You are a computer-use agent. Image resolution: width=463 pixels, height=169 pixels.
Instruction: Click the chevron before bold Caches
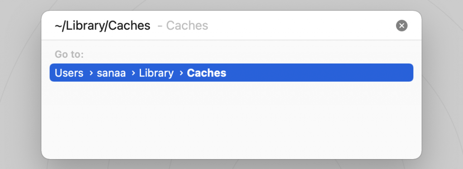point(181,73)
